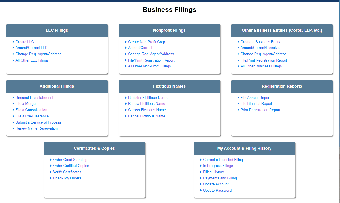The height and width of the screenshot is (203, 340).
Task: Open File Annual Report
Action: (255, 98)
